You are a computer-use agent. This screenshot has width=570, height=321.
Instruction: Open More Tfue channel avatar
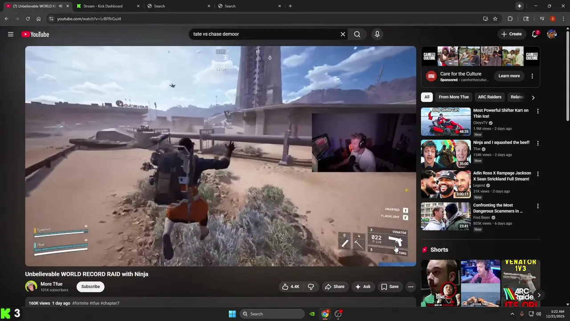(31, 287)
